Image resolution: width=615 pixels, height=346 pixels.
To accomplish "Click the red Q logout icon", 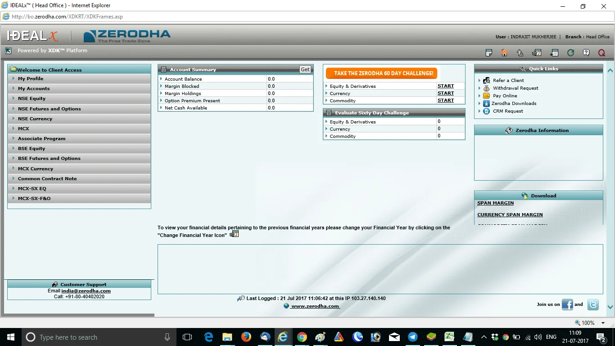I will 601,53.
